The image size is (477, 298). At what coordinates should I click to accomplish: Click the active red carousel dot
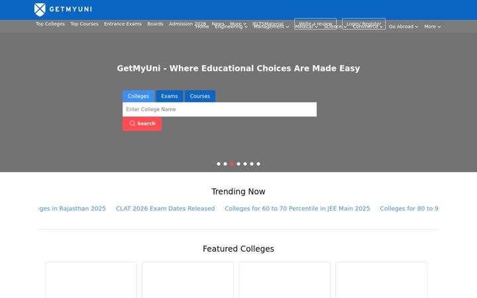click(232, 164)
